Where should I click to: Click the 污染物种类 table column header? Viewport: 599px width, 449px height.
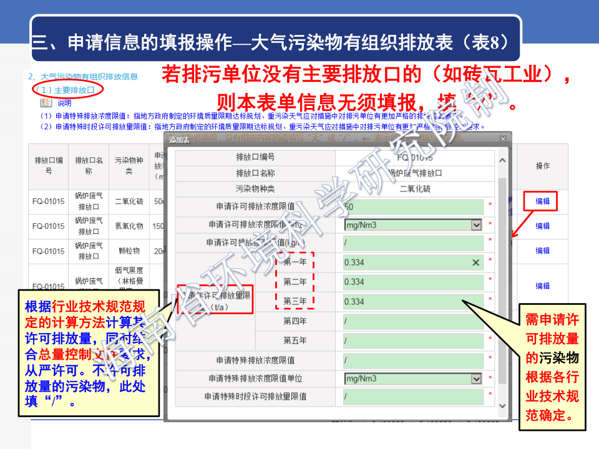129,166
